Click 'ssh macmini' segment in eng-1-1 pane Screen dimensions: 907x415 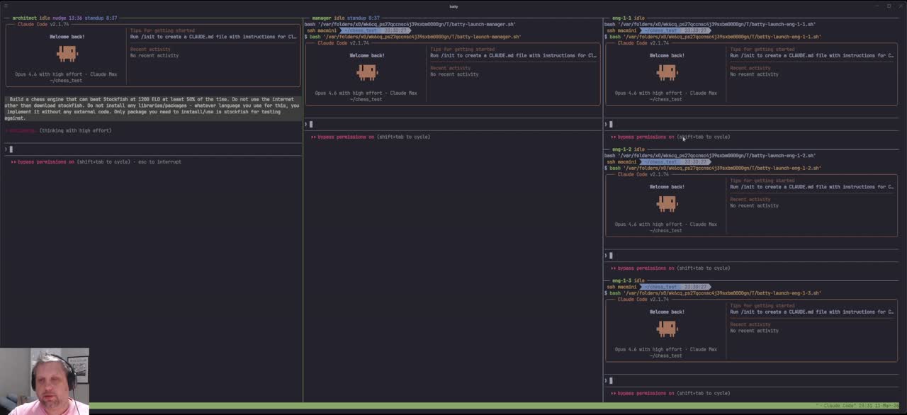622,30
